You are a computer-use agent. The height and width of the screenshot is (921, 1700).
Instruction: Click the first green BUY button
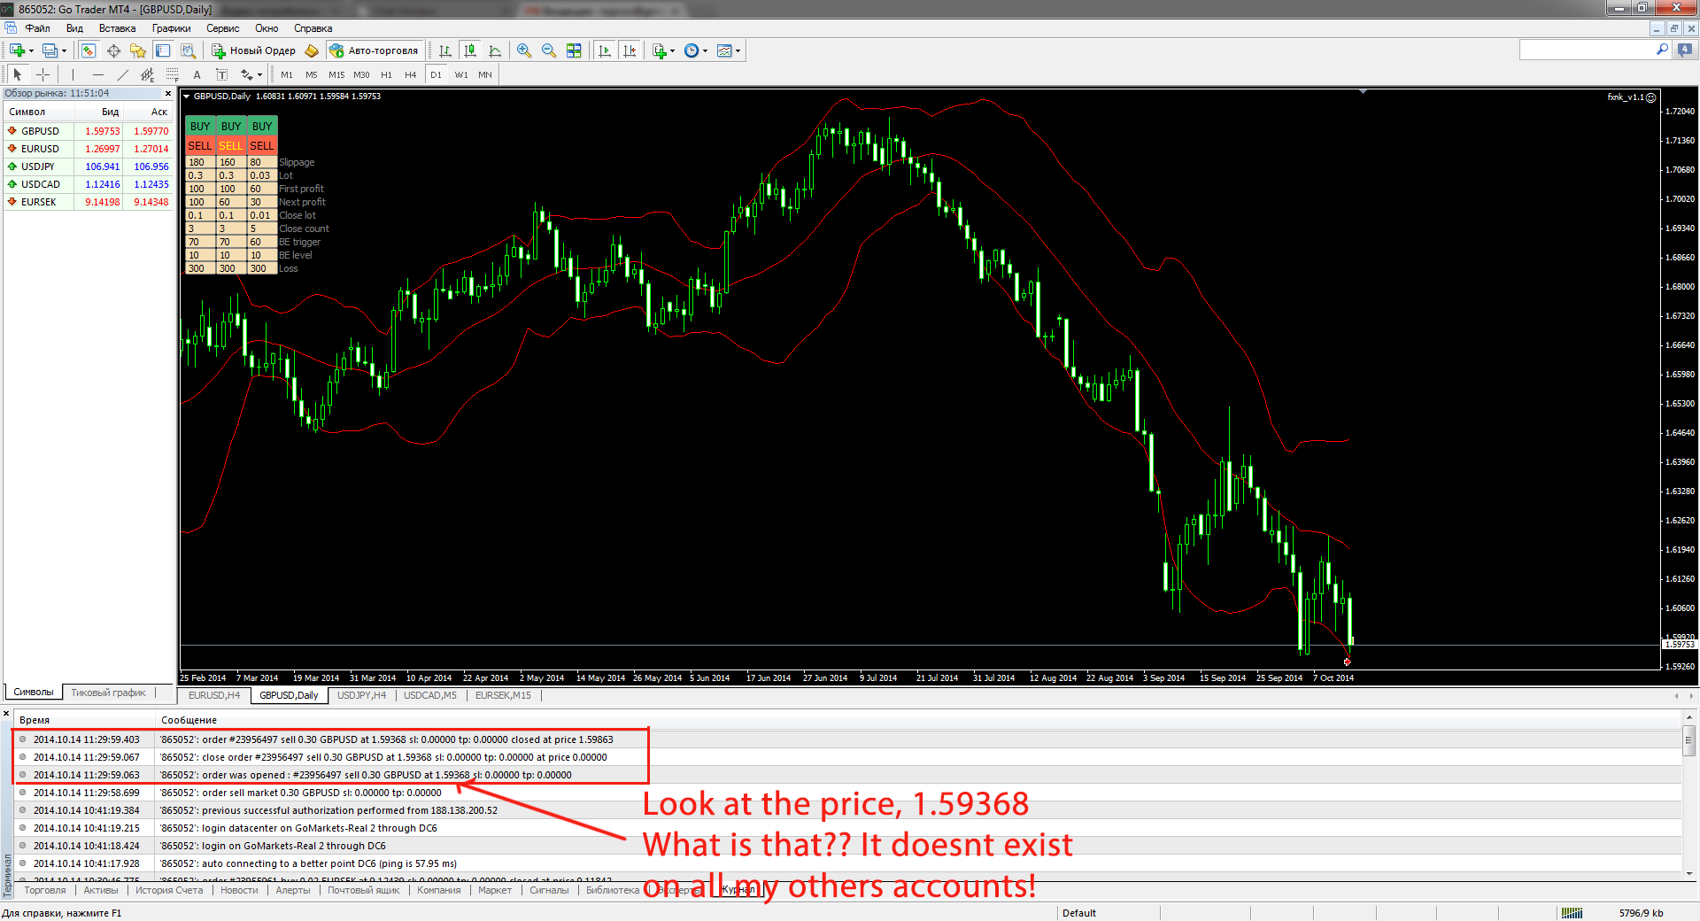(200, 127)
